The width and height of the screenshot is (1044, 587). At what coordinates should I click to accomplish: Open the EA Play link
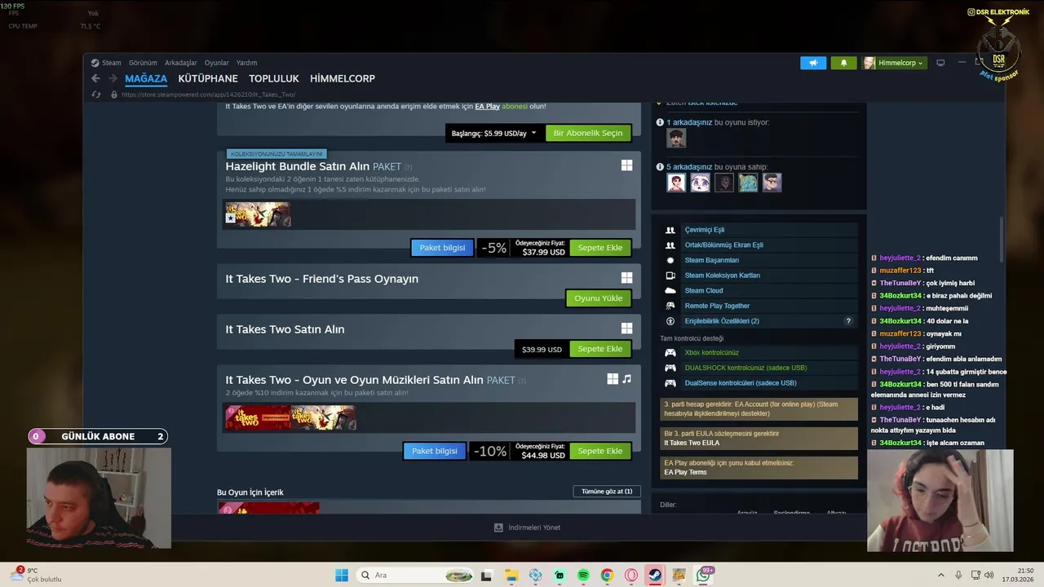click(487, 106)
